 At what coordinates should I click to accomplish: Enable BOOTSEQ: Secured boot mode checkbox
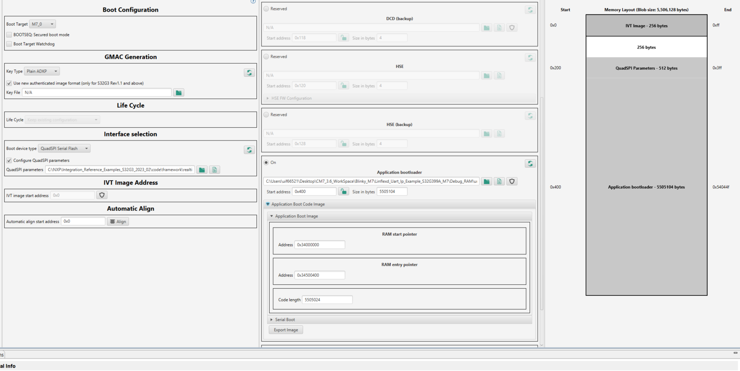(x=9, y=35)
